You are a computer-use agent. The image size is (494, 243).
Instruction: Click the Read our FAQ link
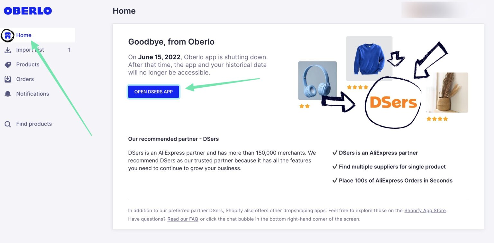[183, 219]
